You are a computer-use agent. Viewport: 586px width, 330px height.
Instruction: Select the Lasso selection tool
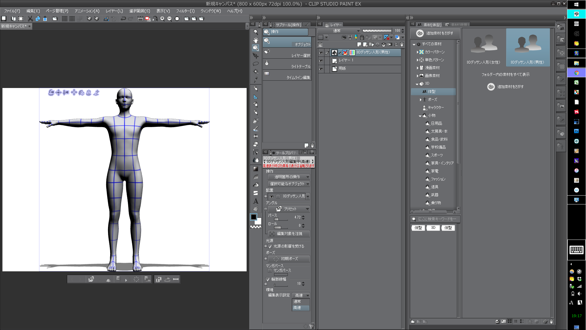point(256,64)
